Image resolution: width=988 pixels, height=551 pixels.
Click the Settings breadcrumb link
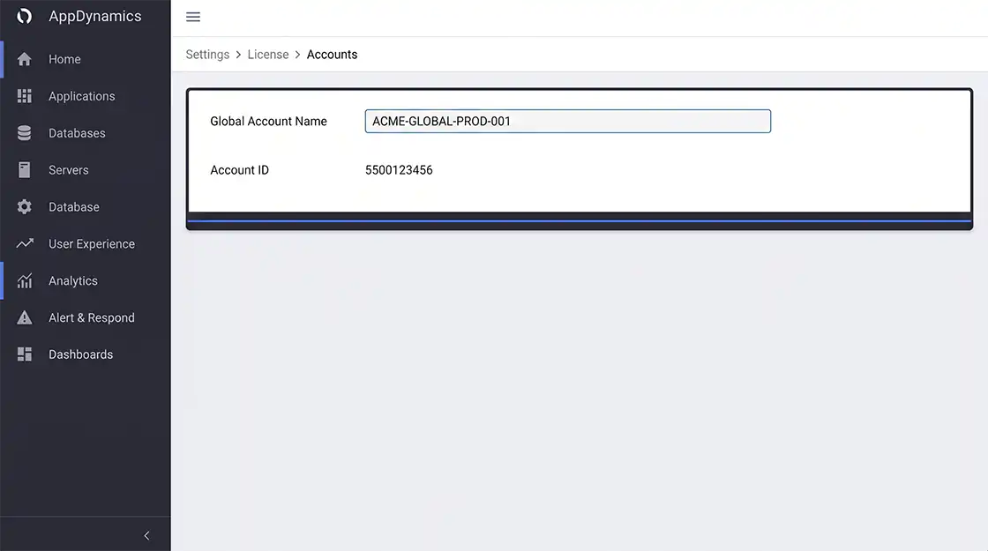207,55
